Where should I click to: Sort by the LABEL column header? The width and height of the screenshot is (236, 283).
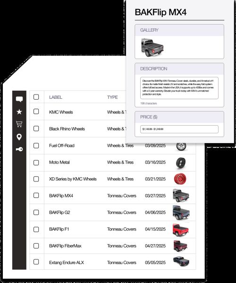56,97
